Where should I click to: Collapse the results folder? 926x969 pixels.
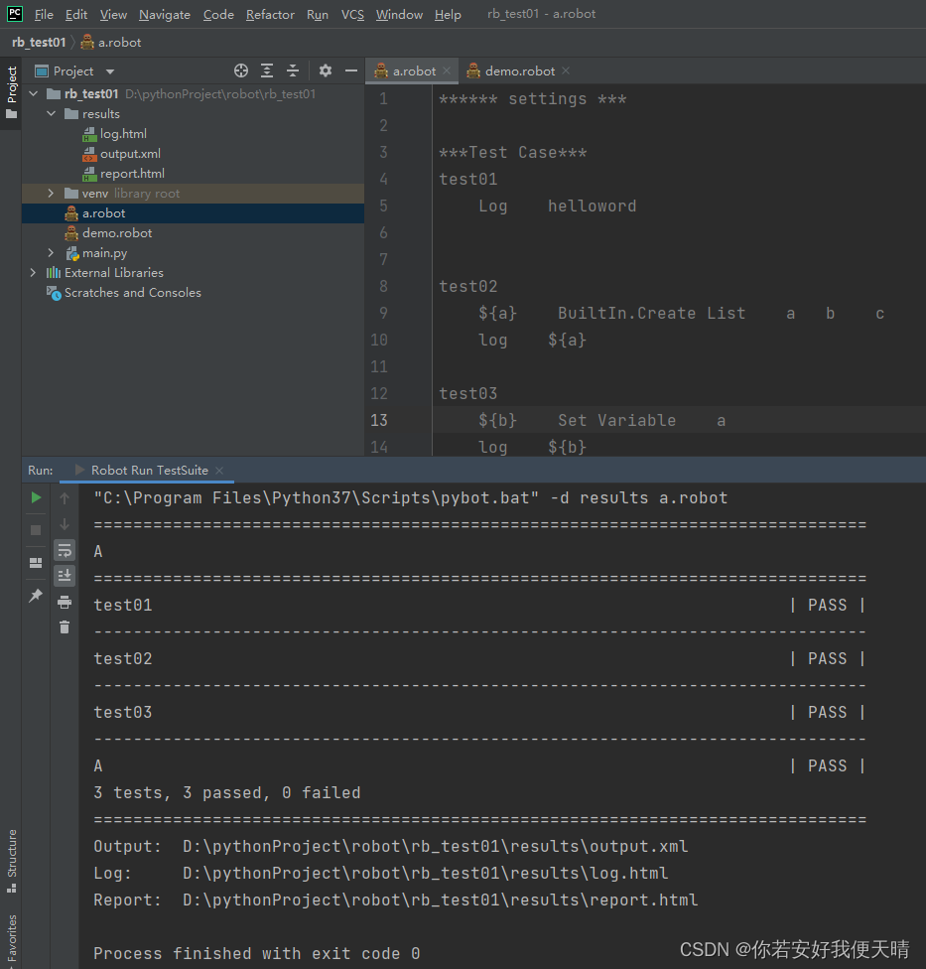tap(52, 113)
